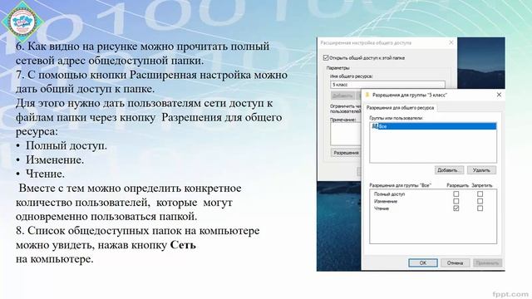532x299 pixels.
Task: Toggle 'Открыть общий доступ к этой папке' checkbox
Action: point(326,58)
